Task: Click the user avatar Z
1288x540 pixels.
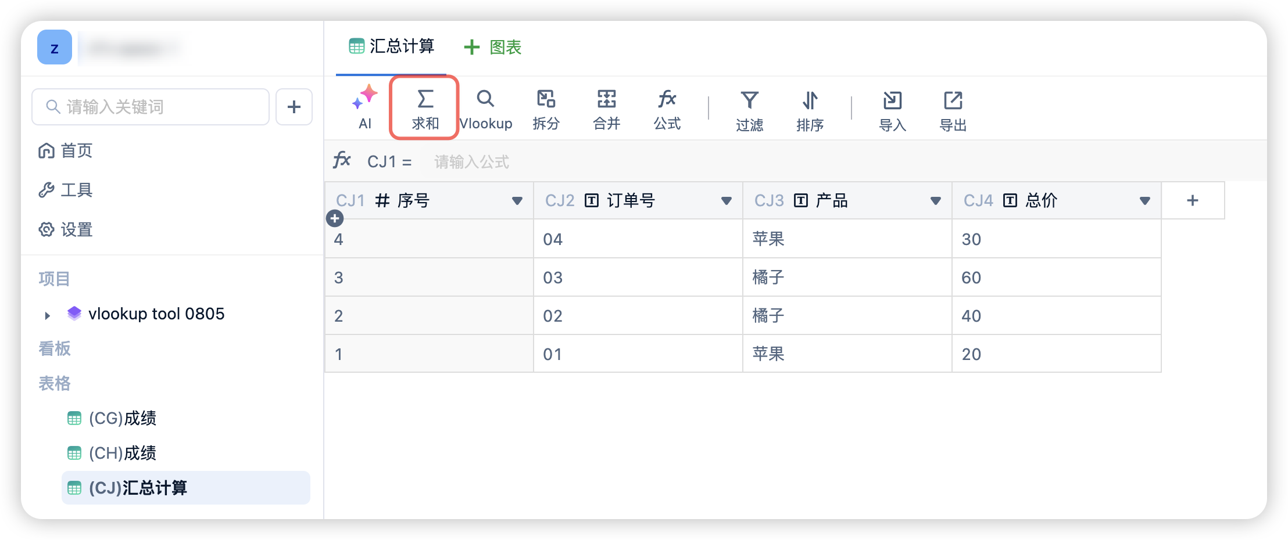Action: click(55, 48)
